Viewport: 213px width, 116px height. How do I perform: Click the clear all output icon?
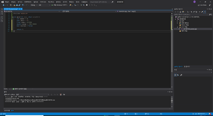pyautogui.click(x=61, y=94)
